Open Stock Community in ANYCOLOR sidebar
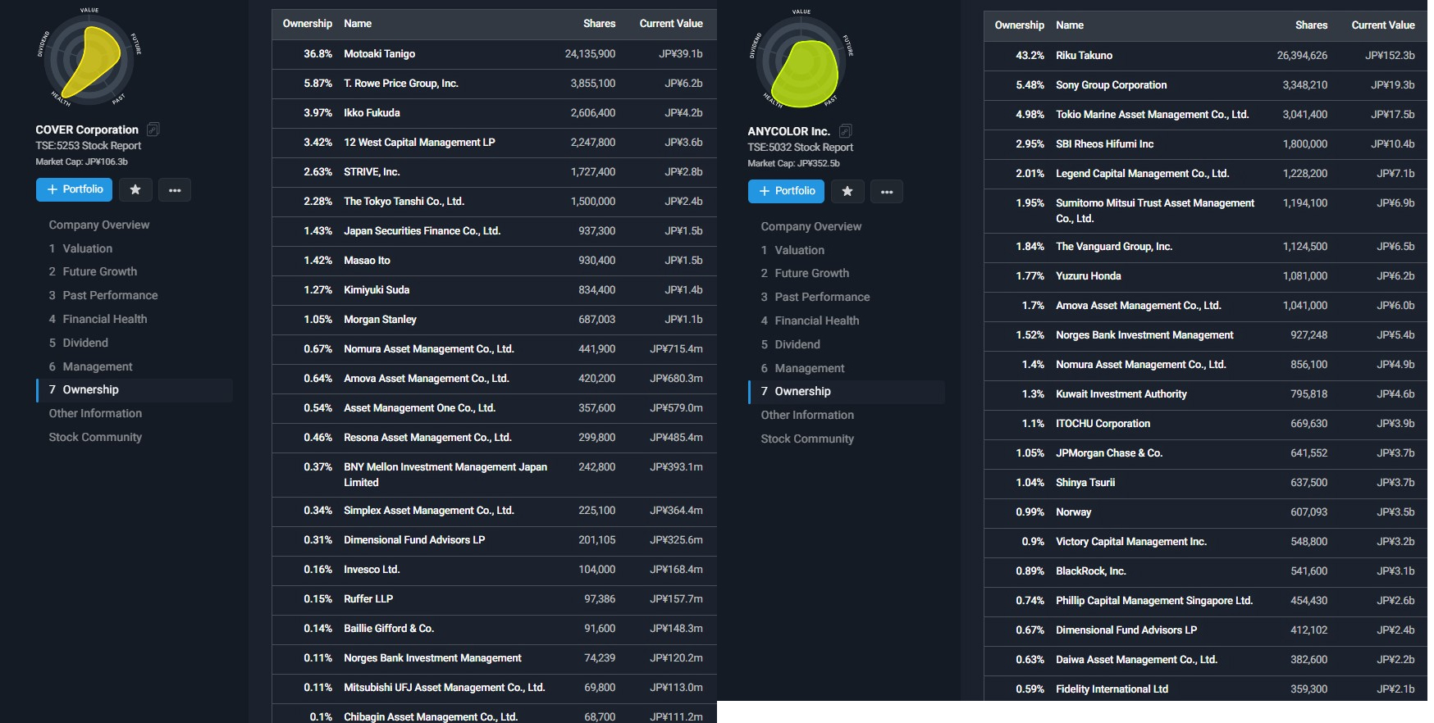Image resolution: width=1434 pixels, height=723 pixels. pos(807,439)
